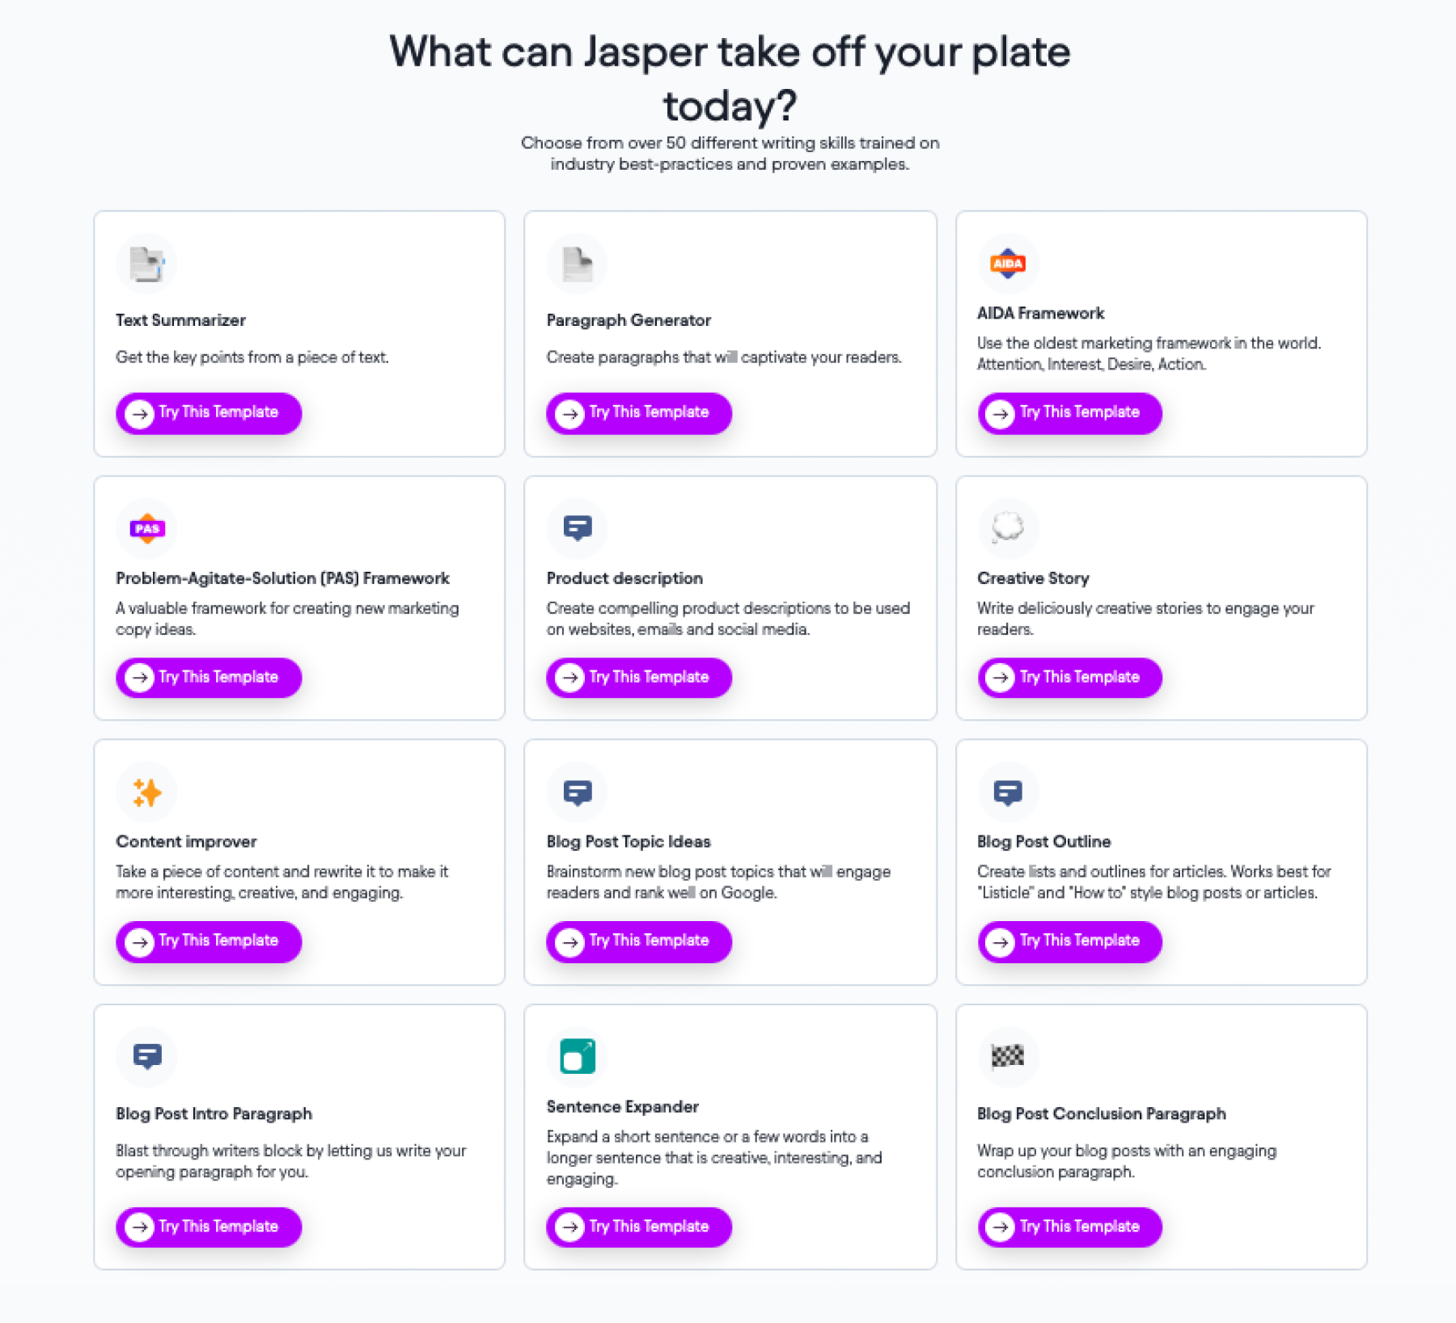The height and width of the screenshot is (1323, 1456).
Task: Click the Content improver sparkle icon
Action: (146, 793)
